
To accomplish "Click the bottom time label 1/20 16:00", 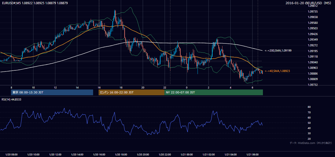I will coord(99,155).
